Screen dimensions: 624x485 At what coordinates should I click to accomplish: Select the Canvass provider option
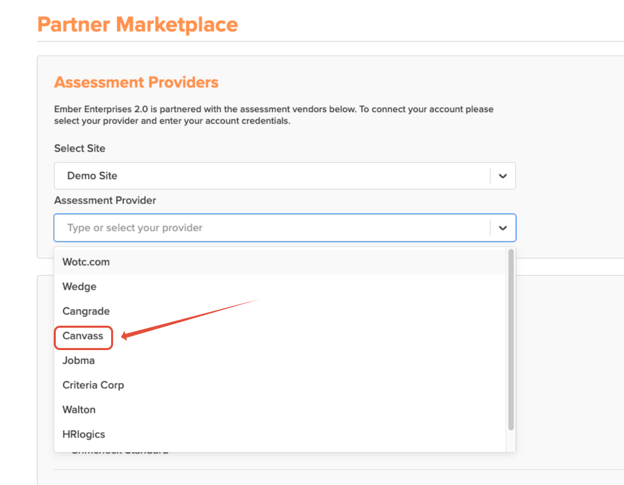click(280, 336)
